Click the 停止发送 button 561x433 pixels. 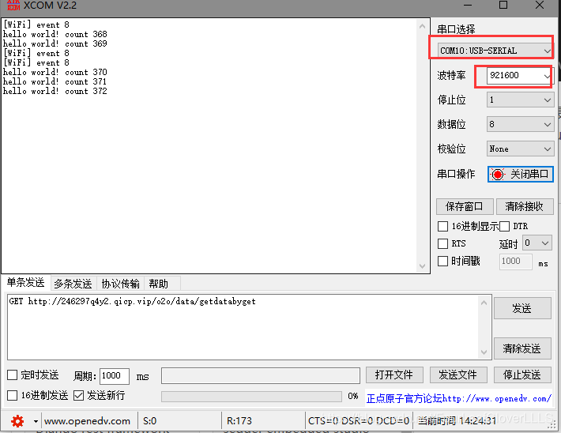pyautogui.click(x=522, y=375)
